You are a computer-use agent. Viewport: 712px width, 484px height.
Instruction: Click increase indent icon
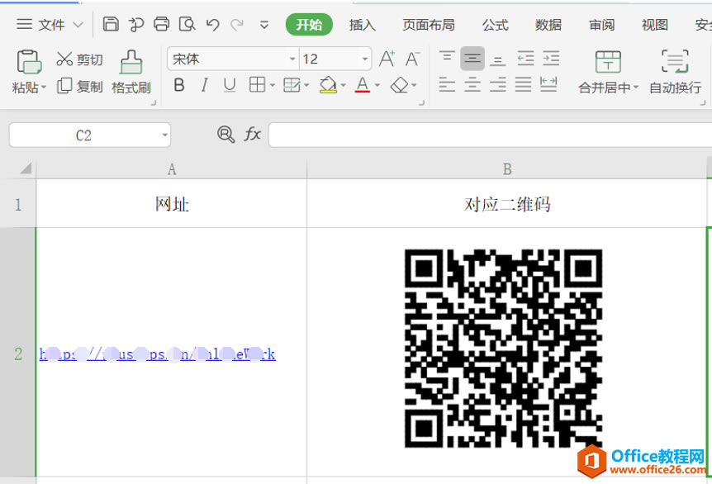click(x=551, y=59)
